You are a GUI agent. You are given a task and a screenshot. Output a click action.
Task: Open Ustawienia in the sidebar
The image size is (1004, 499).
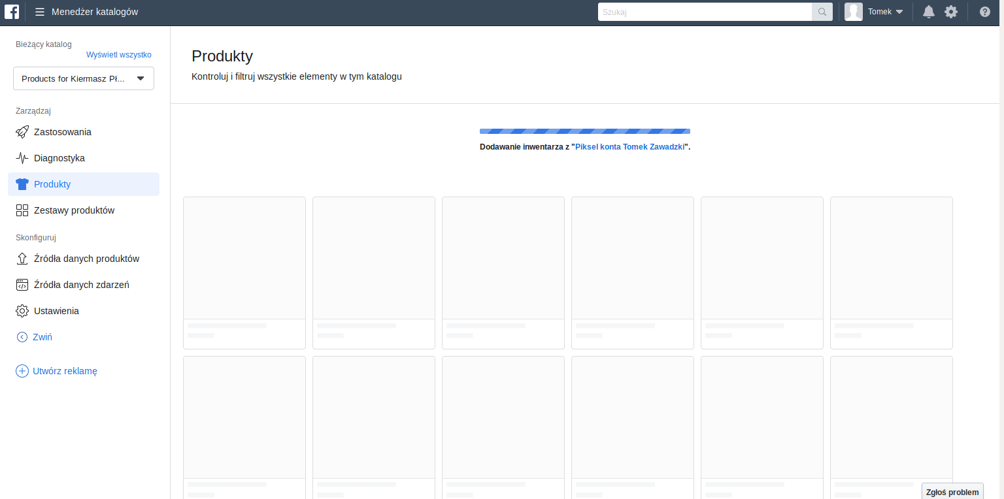84,311
